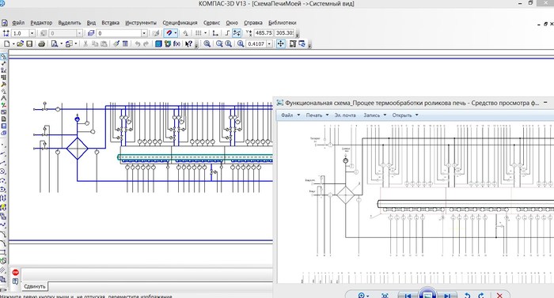The width and height of the screenshot is (554, 298).
Task: Click the Print icon in toolbar
Action: 42,43
